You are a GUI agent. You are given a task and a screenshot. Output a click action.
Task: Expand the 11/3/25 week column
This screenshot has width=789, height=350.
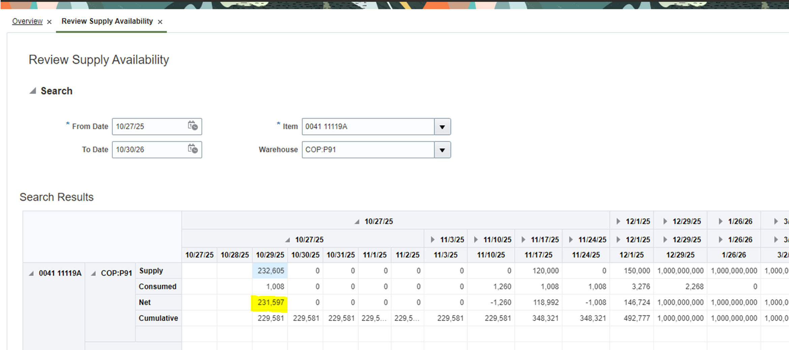pyautogui.click(x=432, y=240)
